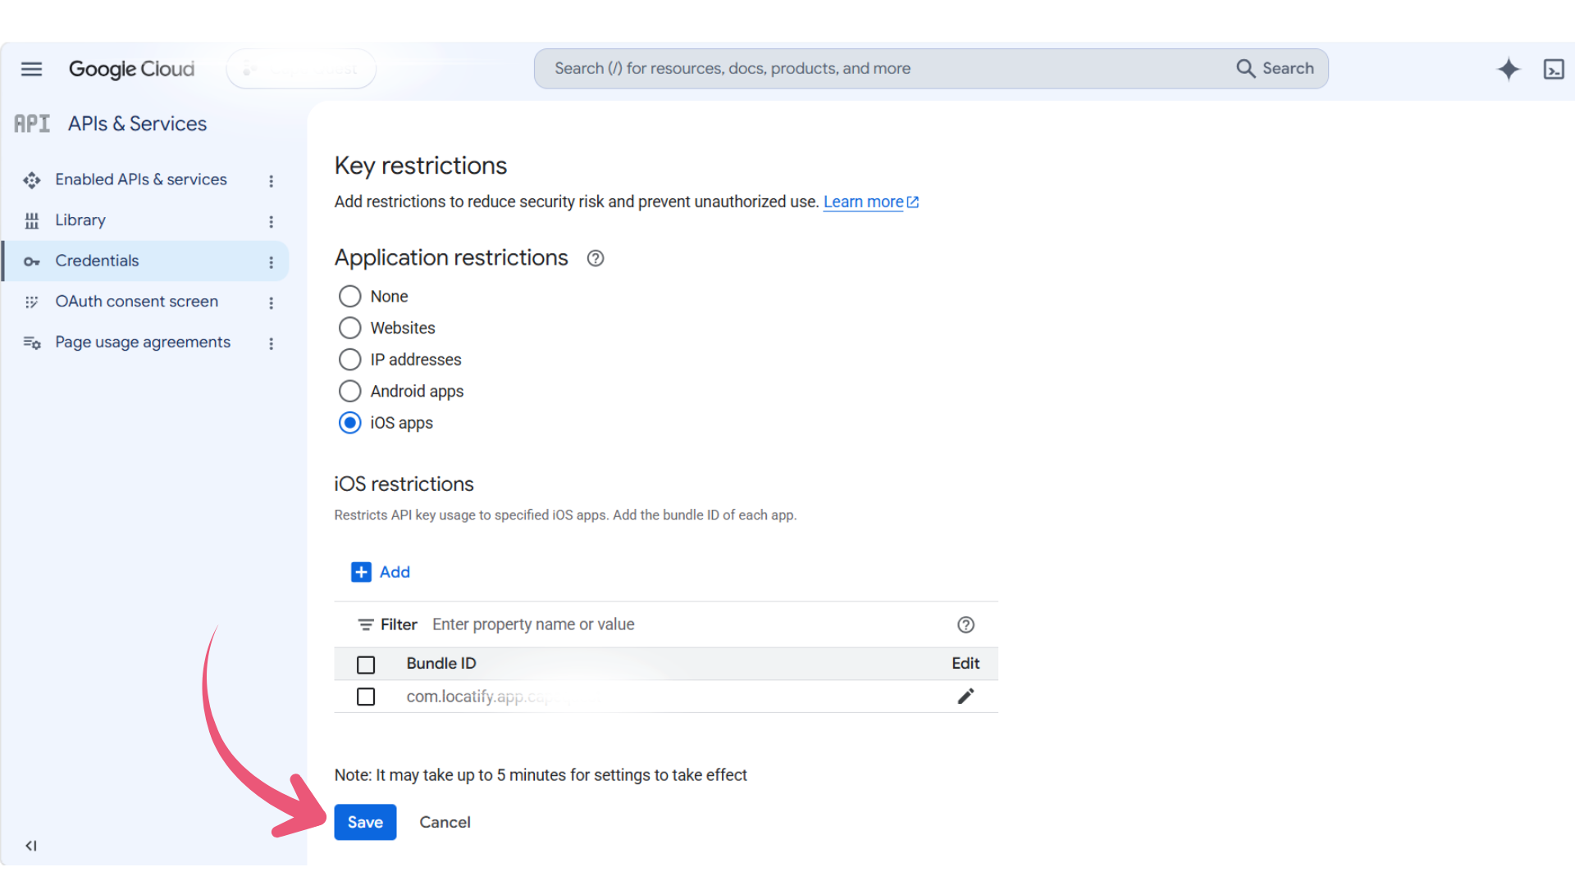Click the magnifier Search button
Viewport: 1575px width, 885px height.
[1275, 69]
